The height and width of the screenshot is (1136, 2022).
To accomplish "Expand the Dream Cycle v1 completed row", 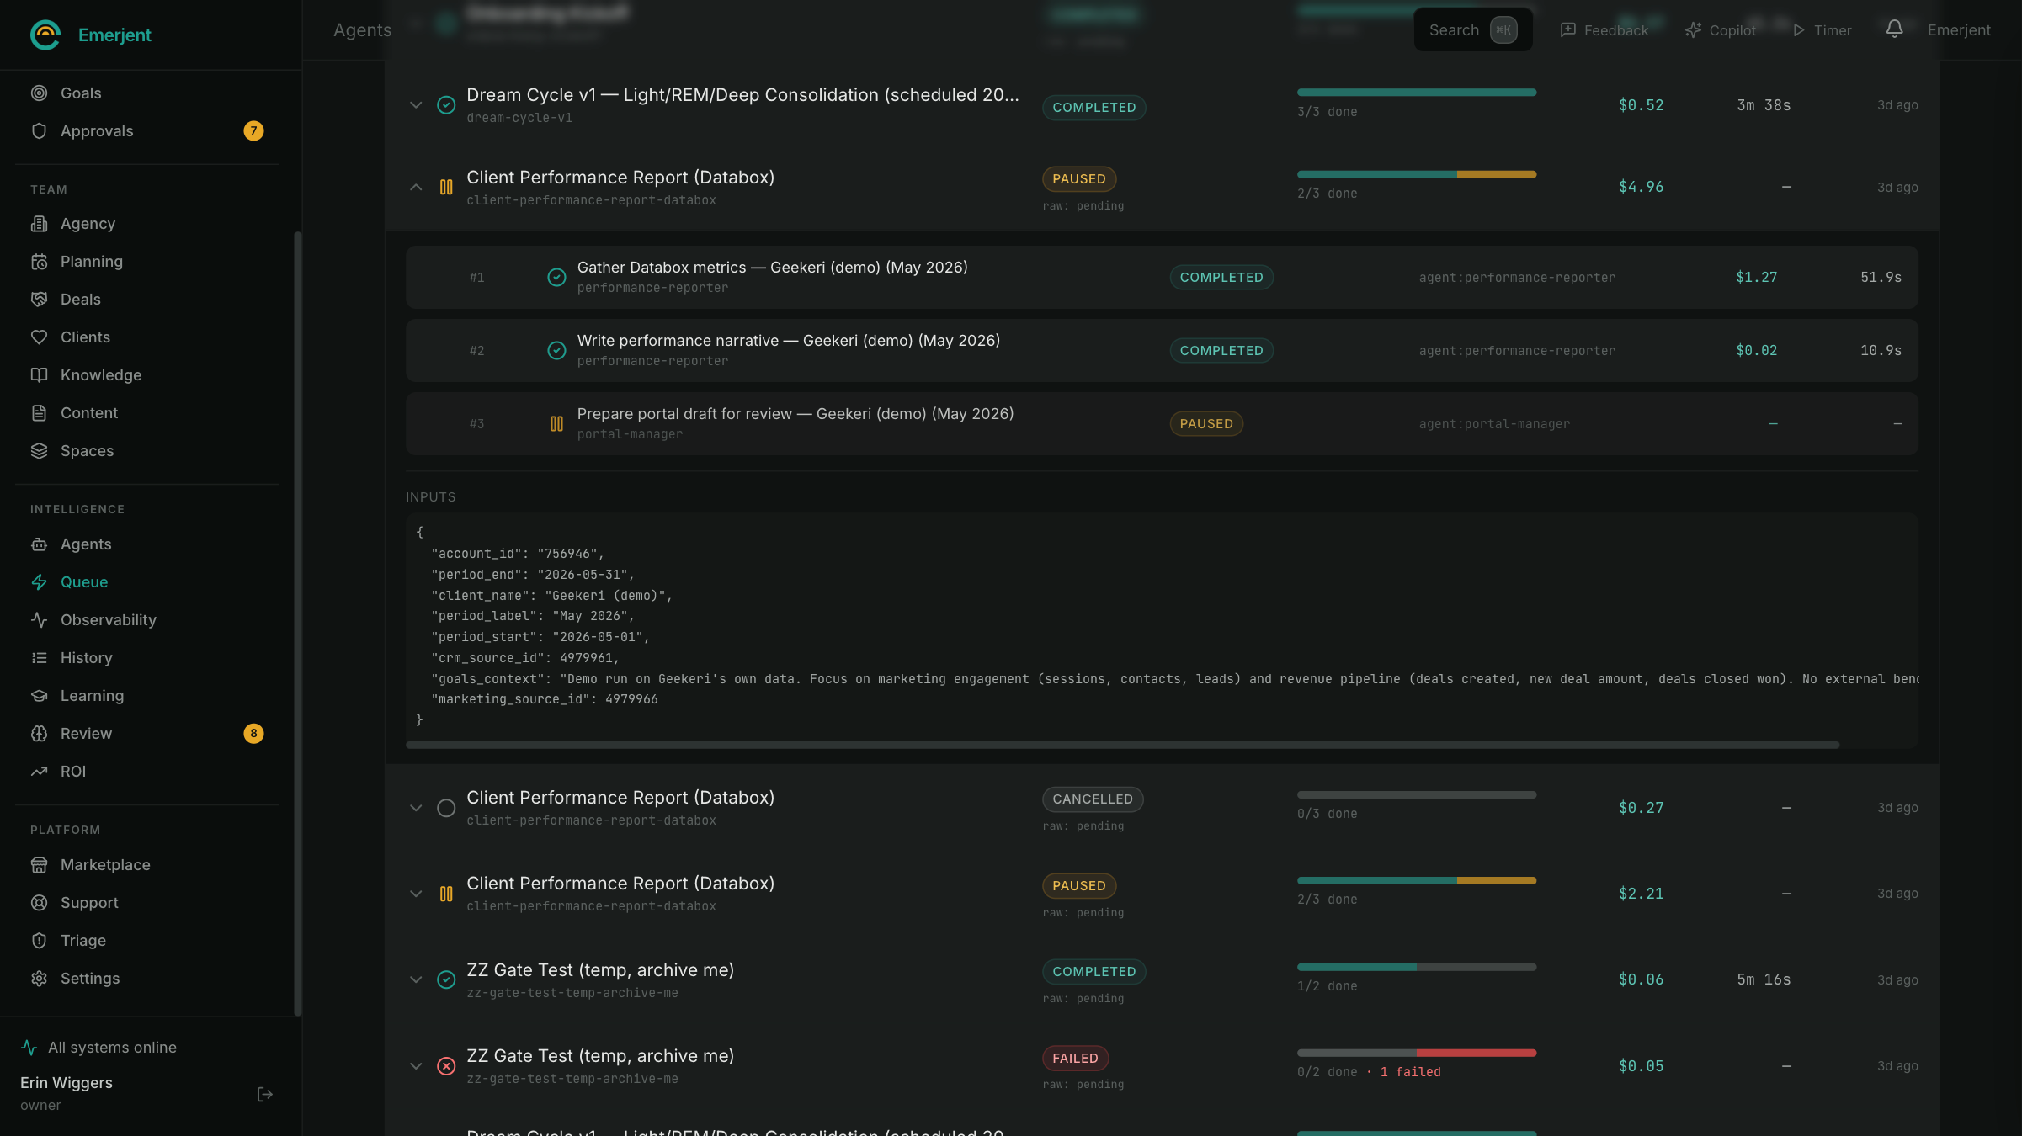I will [416, 105].
